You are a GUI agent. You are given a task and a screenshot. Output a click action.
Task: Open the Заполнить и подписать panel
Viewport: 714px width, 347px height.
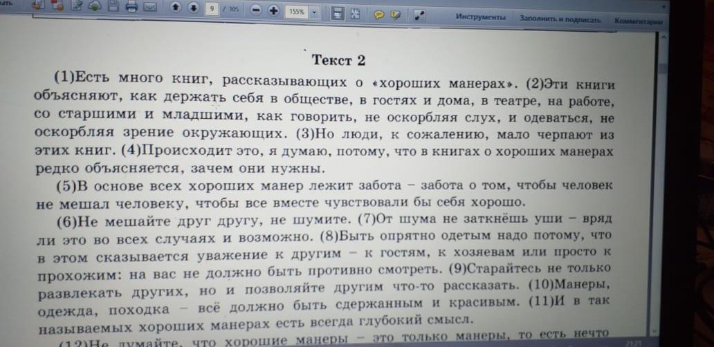[x=560, y=19]
